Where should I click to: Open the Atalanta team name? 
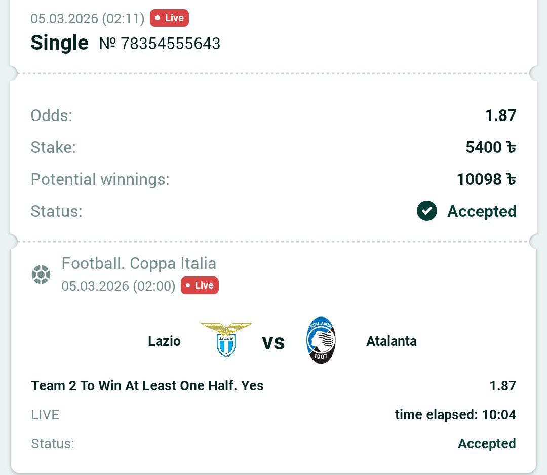coord(391,341)
